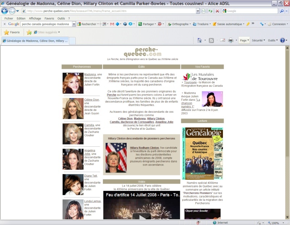The width and height of the screenshot is (290, 225).
Task: Go back with the browser Back arrow
Action: (5, 11)
